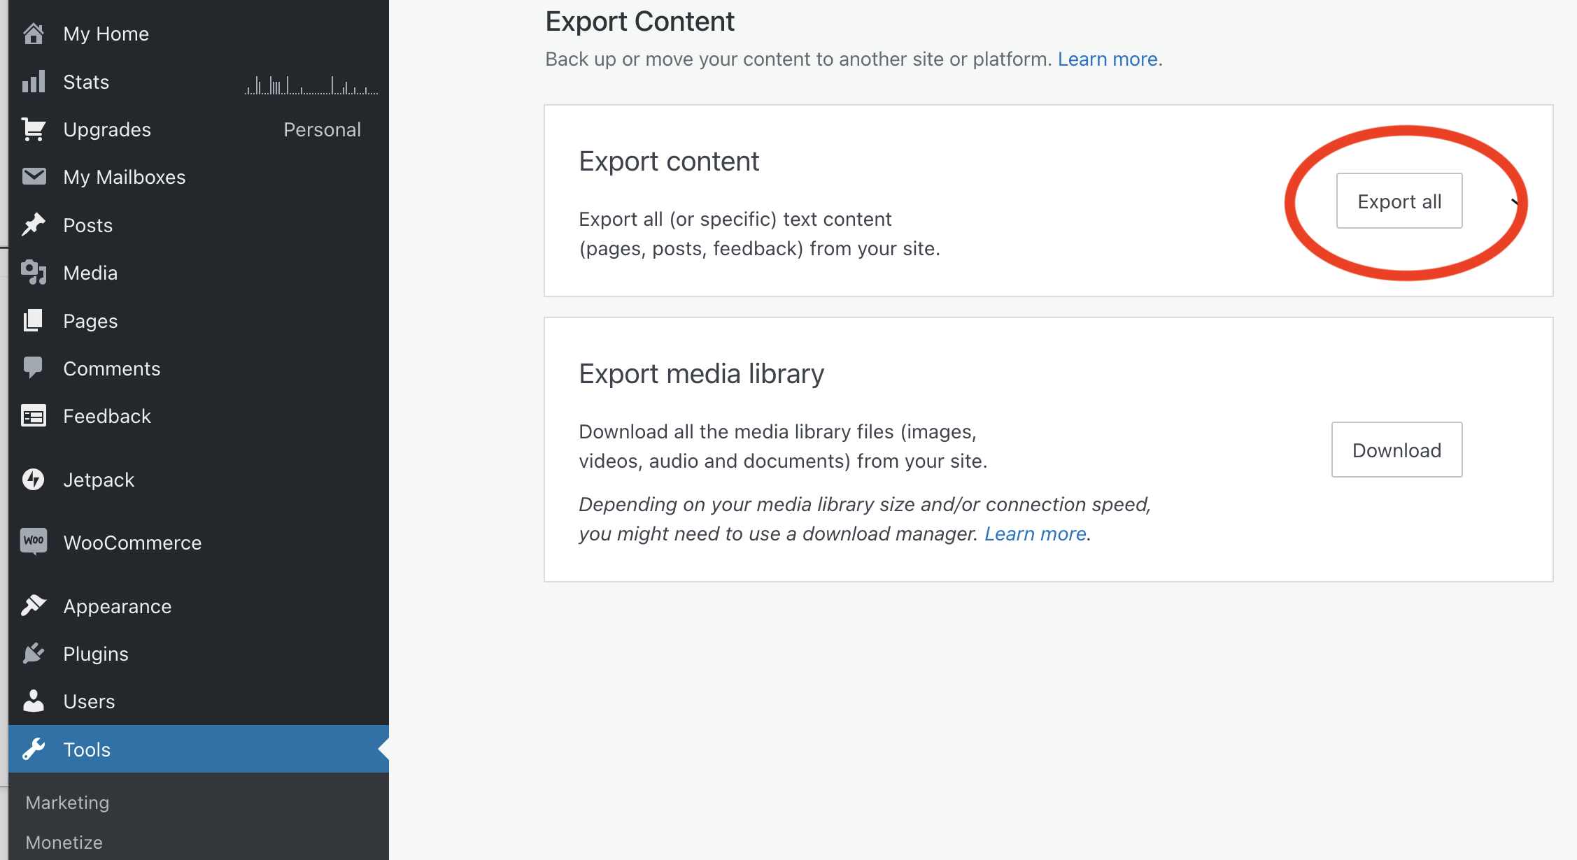1577x860 pixels.
Task: Open the Marketing submenu under Tools
Action: pyautogui.click(x=67, y=802)
